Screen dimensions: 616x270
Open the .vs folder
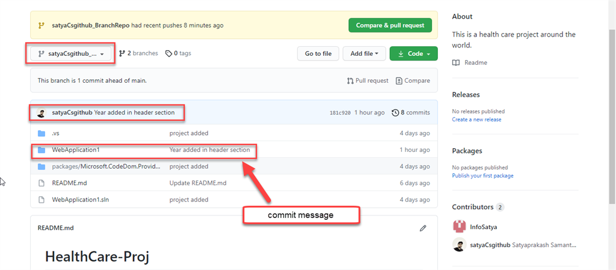pyautogui.click(x=55, y=133)
